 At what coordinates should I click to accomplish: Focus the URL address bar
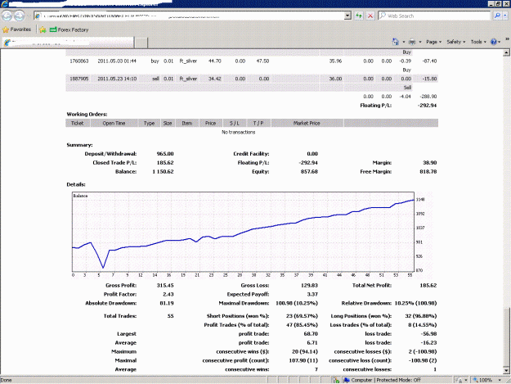pyautogui.click(x=189, y=16)
